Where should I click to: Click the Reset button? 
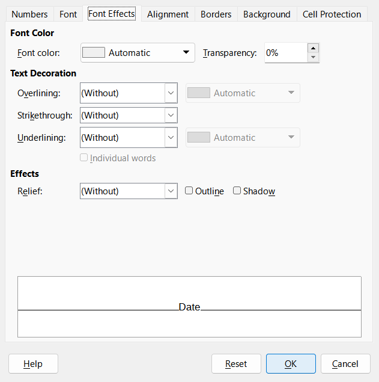point(236,364)
